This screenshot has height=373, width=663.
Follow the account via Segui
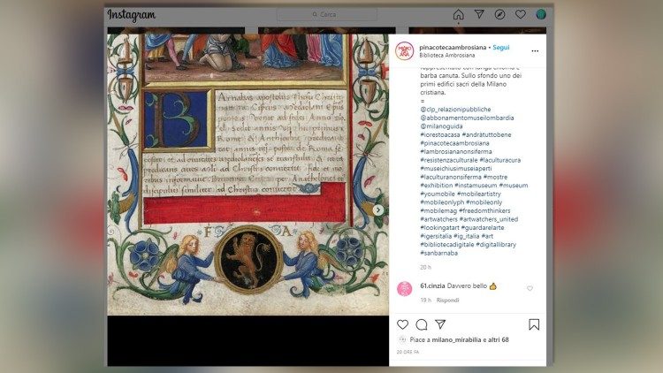pos(501,48)
